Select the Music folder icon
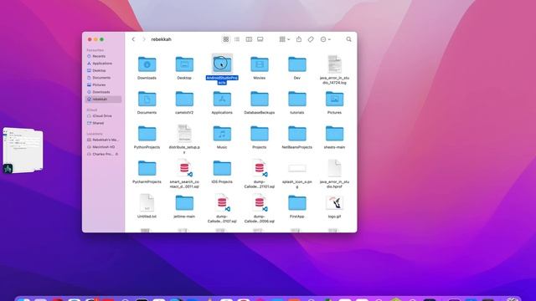This screenshot has width=536, height=301. click(x=222, y=134)
